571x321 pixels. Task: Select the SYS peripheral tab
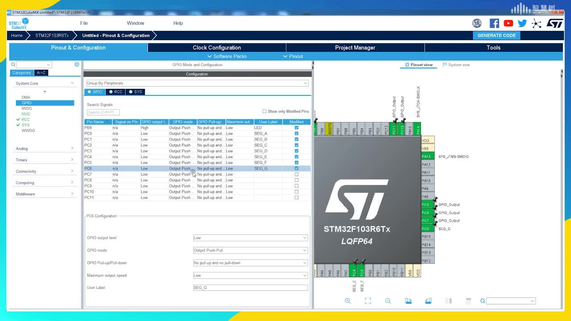pos(135,92)
